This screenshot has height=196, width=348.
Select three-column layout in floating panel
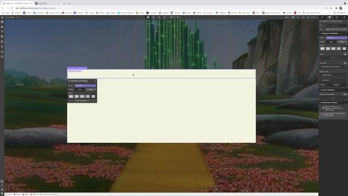pyautogui.click(x=77, y=96)
